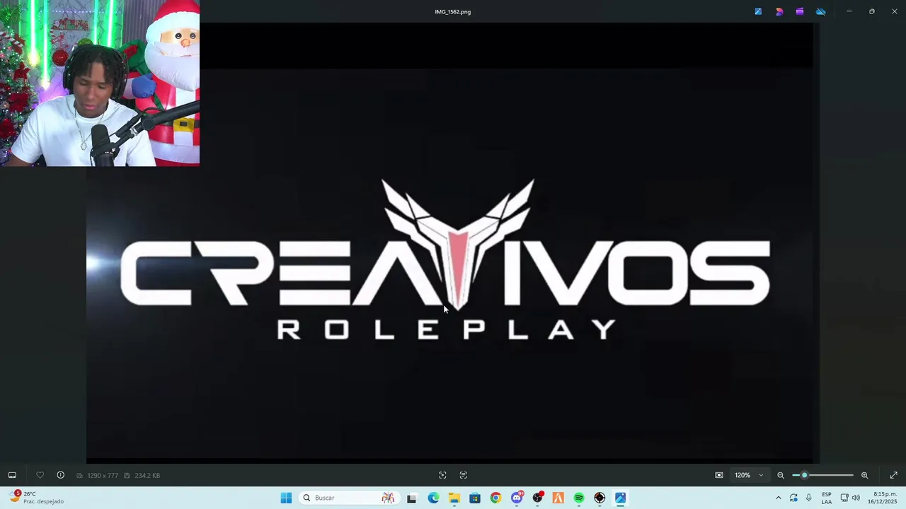Viewport: 906px width, 509px height.
Task: Open File Explorer from the taskbar
Action: click(x=454, y=498)
